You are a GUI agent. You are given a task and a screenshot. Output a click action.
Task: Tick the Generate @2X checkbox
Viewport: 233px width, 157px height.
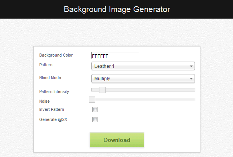(x=95, y=120)
